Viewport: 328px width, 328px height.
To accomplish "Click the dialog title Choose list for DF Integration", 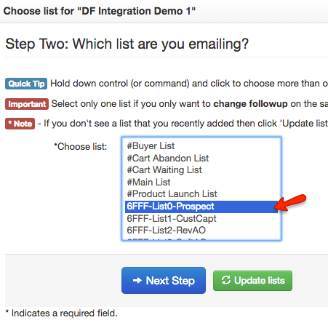I will (x=100, y=11).
